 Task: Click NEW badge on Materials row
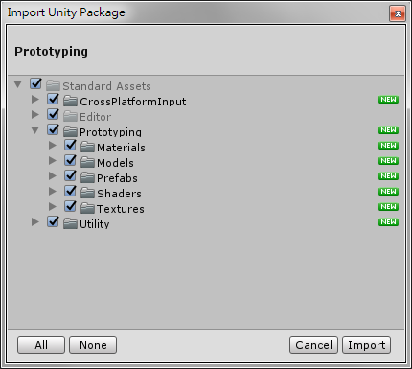[x=388, y=146]
